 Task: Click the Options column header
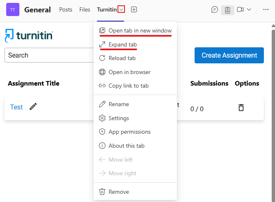(247, 84)
